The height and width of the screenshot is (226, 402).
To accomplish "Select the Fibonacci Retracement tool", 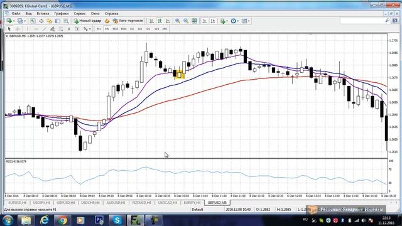I will click(61, 29).
